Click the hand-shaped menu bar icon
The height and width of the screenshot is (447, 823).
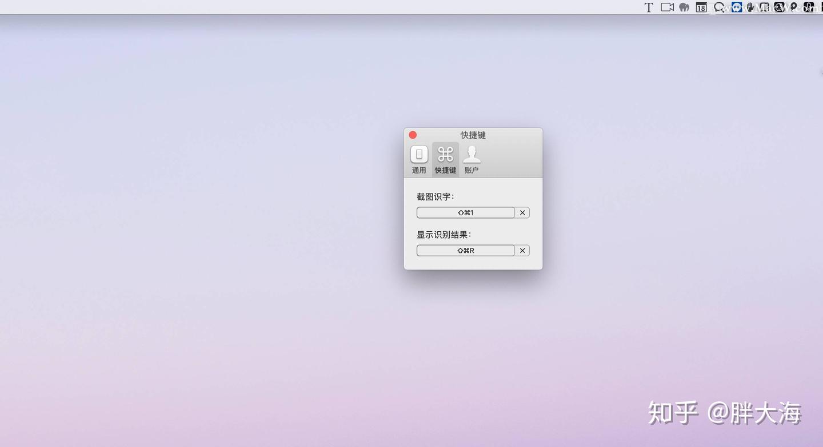pos(750,7)
